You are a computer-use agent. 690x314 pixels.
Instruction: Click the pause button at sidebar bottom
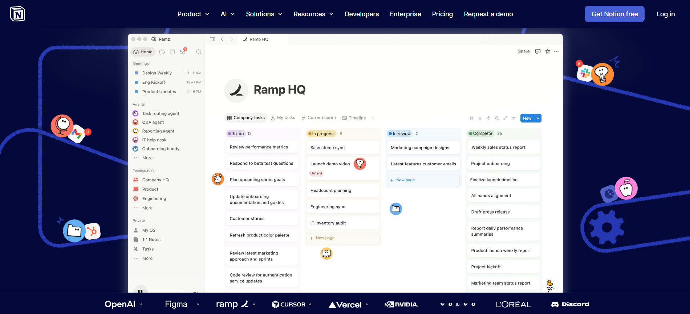pyautogui.click(x=140, y=290)
